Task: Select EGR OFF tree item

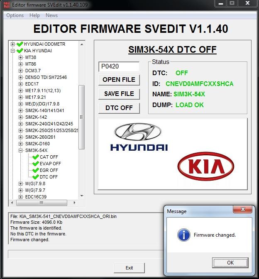Action: click(x=49, y=170)
